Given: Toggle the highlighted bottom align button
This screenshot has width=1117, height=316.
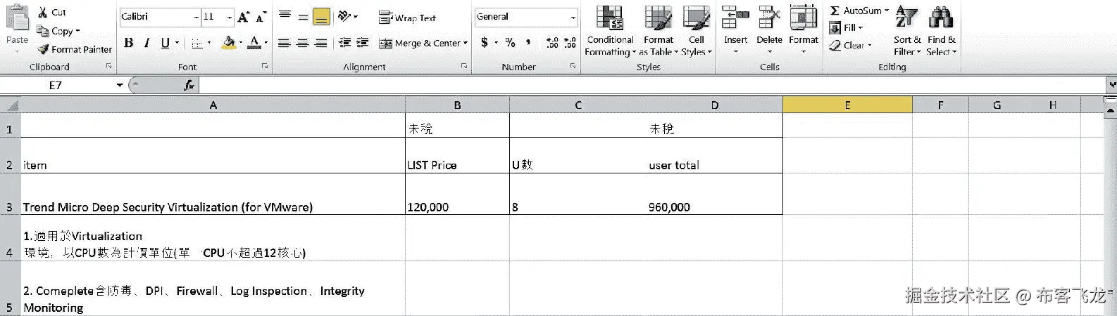Looking at the screenshot, I should 321,17.
